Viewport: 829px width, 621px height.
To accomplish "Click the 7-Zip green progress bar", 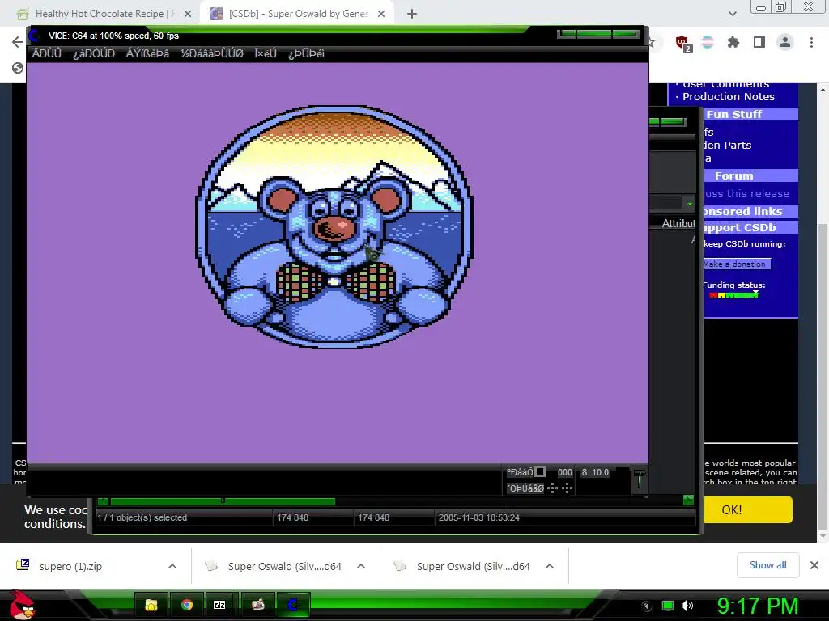I will click(x=223, y=501).
